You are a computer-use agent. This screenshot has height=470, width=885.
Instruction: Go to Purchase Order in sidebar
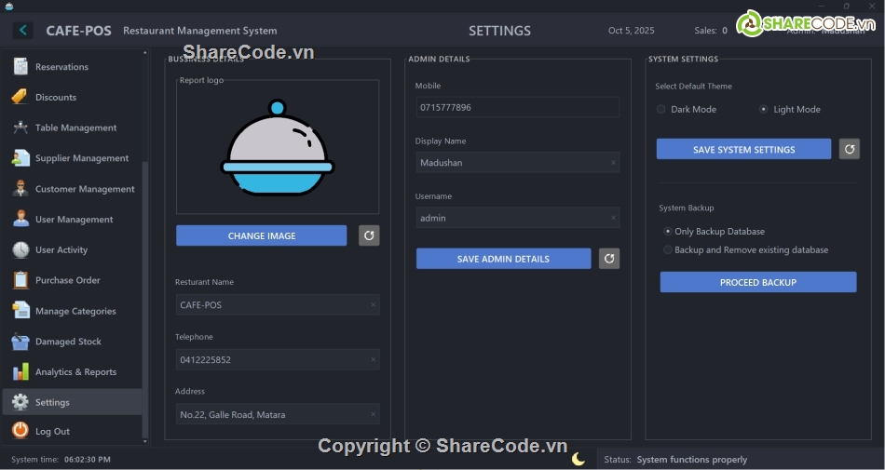point(67,280)
